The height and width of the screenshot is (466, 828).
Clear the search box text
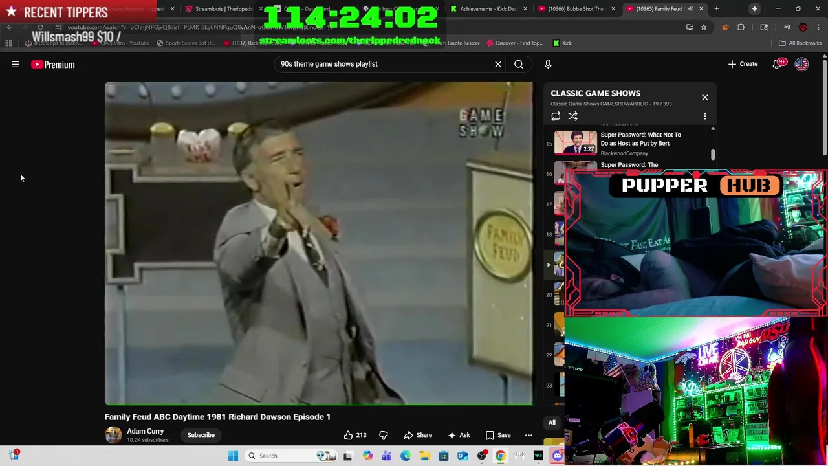[x=498, y=64]
